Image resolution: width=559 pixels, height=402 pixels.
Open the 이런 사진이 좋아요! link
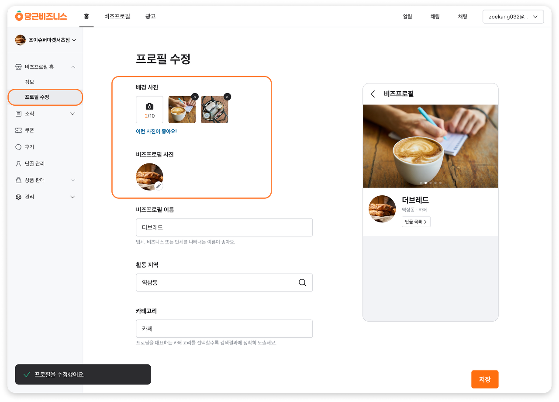pyautogui.click(x=156, y=132)
